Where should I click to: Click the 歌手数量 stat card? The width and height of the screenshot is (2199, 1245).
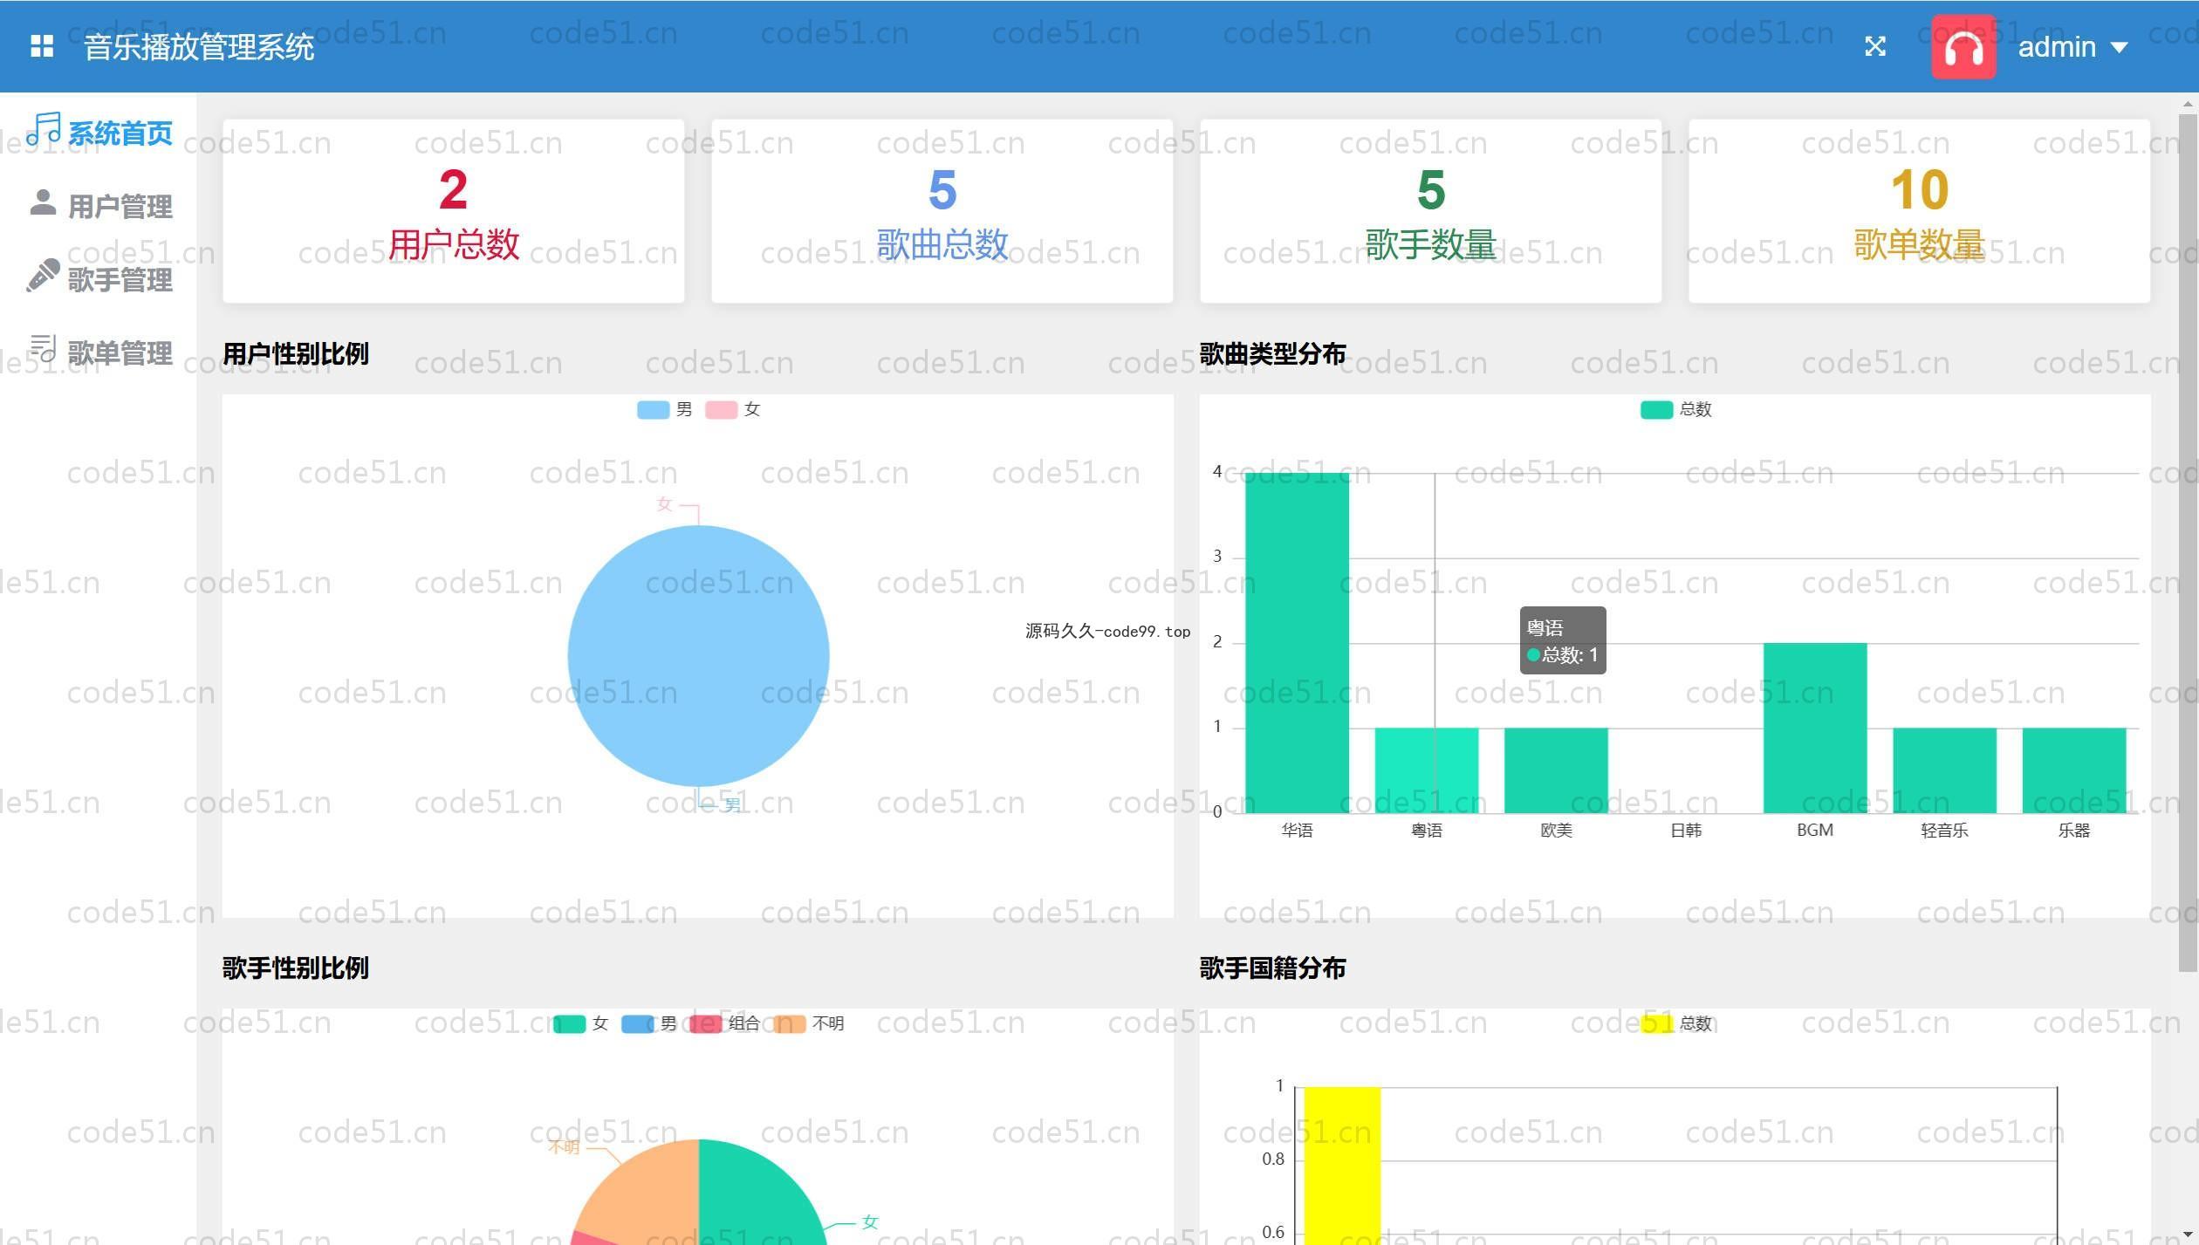click(x=1430, y=211)
